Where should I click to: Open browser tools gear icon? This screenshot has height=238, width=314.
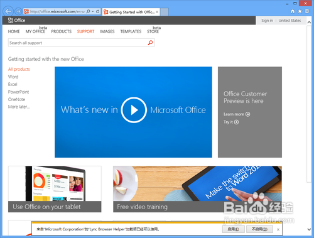(x=307, y=11)
